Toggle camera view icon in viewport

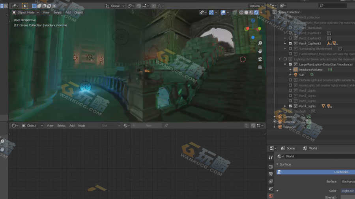point(260,59)
